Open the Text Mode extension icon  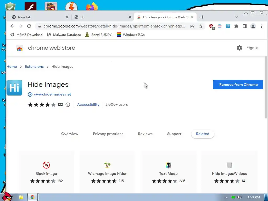(x=168, y=165)
